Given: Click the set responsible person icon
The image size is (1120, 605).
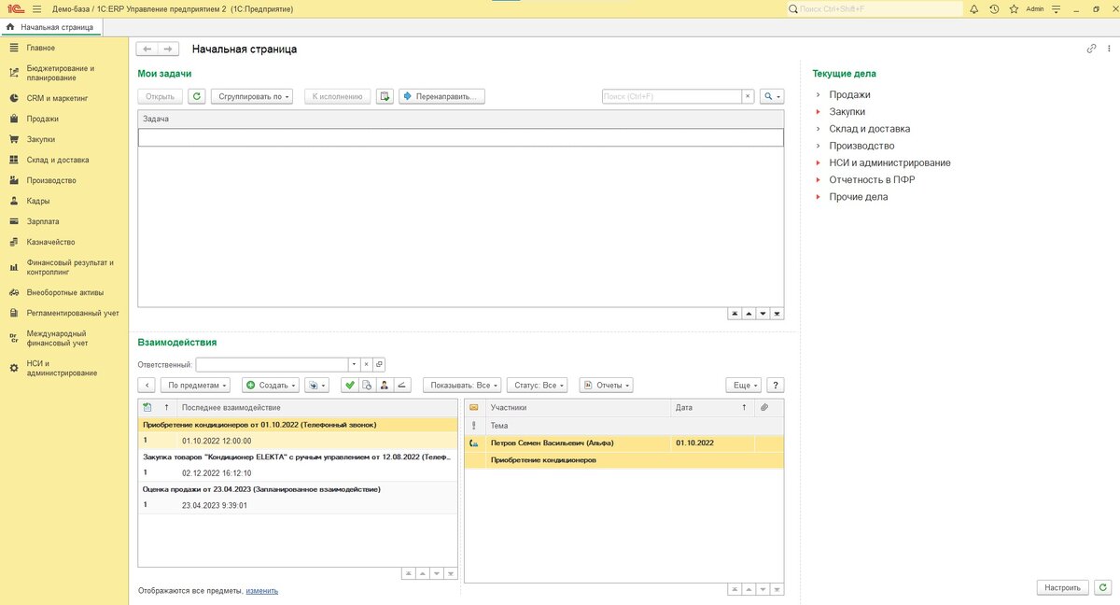Looking at the screenshot, I should [384, 385].
